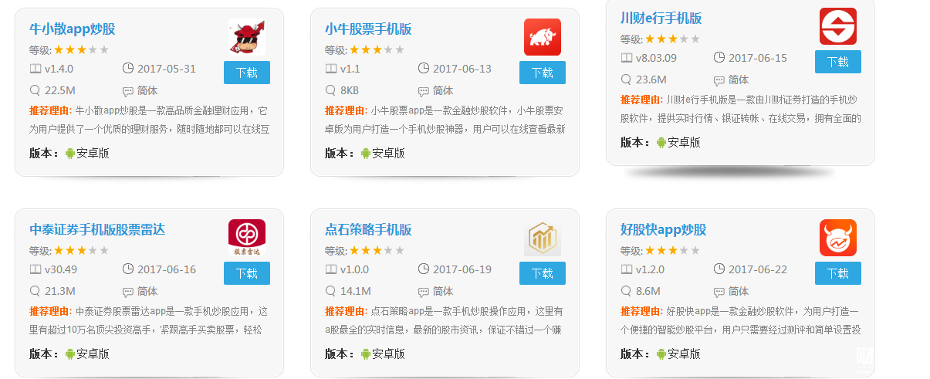Open the 川财e行手机版 app icon
Image resolution: width=930 pixels, height=379 pixels.
[x=838, y=26]
